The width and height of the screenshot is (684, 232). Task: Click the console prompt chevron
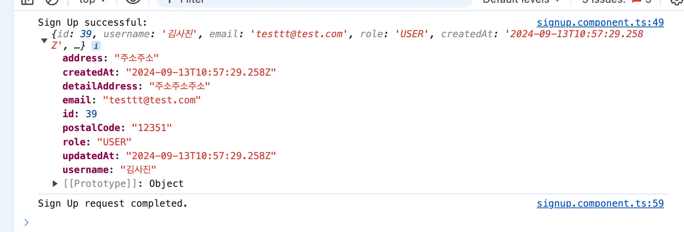26,222
